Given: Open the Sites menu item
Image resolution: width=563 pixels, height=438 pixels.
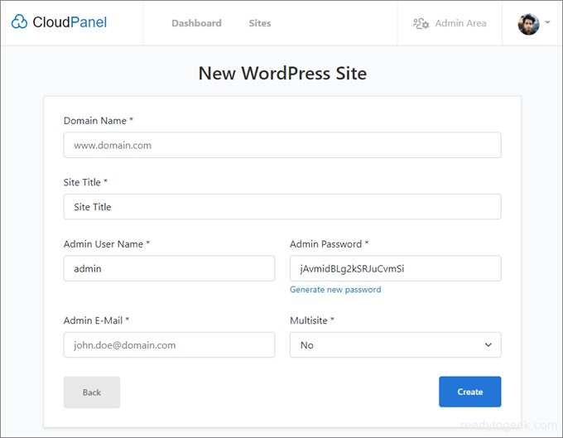Looking at the screenshot, I should (260, 23).
